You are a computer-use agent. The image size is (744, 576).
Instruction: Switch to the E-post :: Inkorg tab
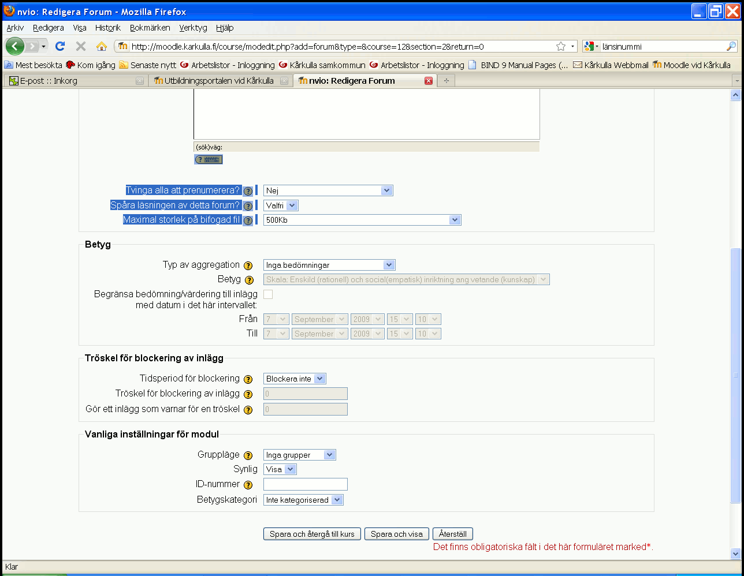[75, 81]
